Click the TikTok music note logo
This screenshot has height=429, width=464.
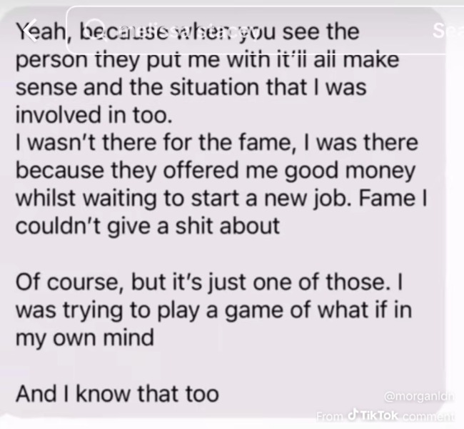352,415
